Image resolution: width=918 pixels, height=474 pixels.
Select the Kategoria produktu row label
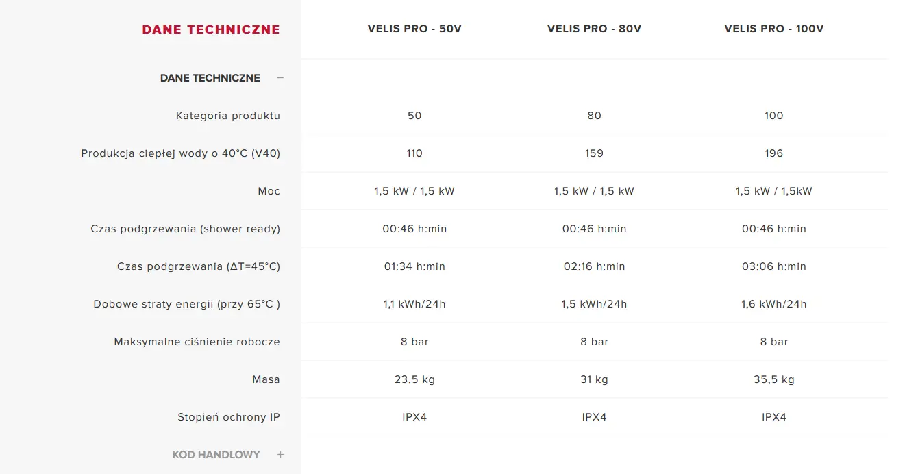pos(228,116)
